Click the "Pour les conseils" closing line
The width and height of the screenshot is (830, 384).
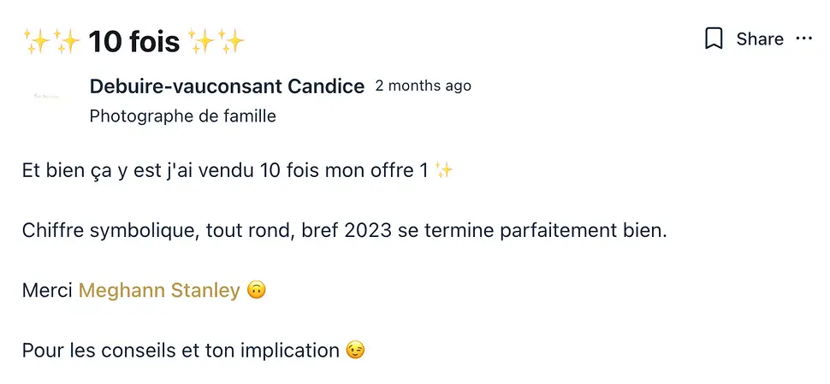coord(193,350)
